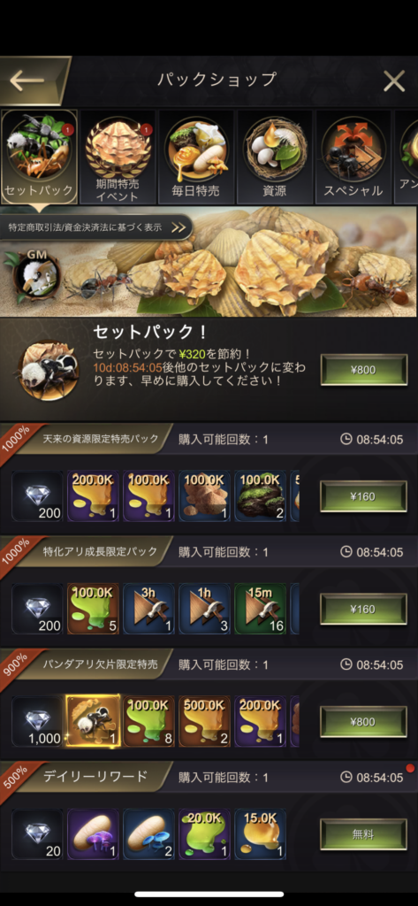
Task: Buy the set pack for ¥800
Action: 364,370
